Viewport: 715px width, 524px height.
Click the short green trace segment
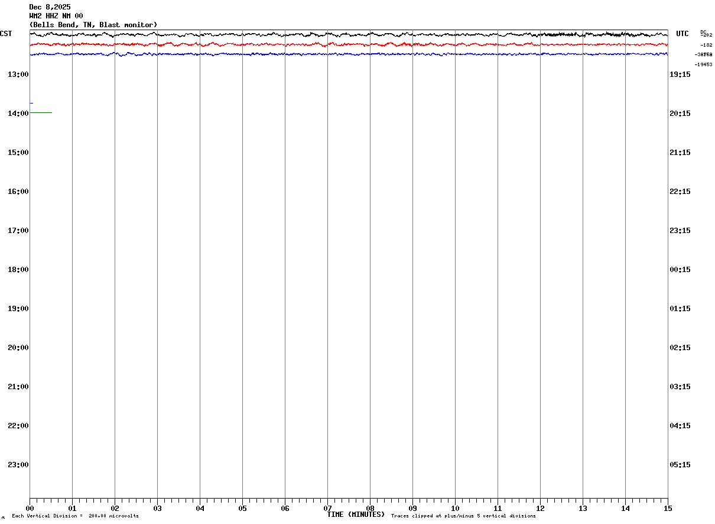point(41,112)
